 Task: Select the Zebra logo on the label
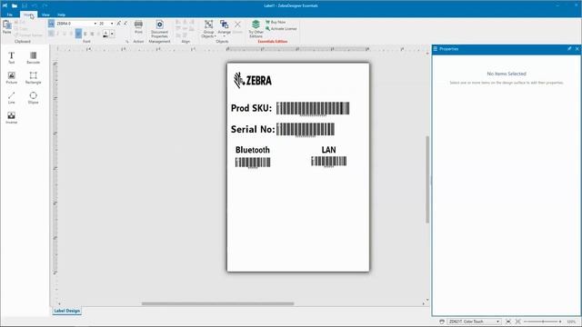(253, 80)
